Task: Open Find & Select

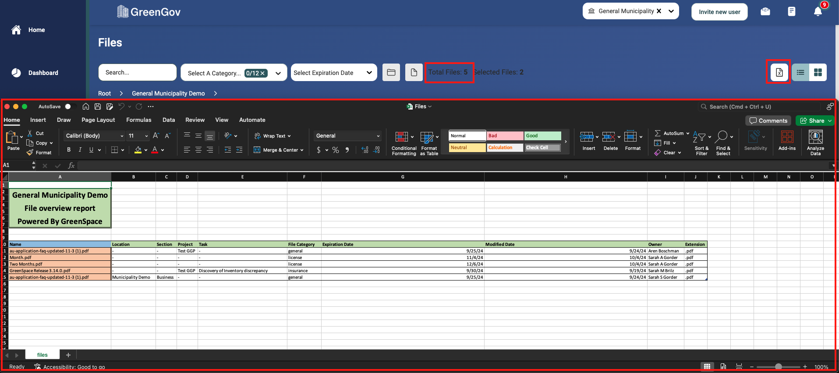Action: click(x=723, y=143)
